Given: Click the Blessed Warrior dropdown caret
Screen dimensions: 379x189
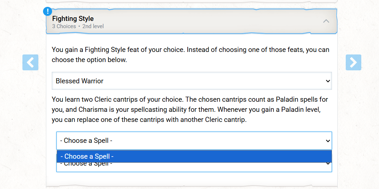Looking at the screenshot, I should [328, 81].
